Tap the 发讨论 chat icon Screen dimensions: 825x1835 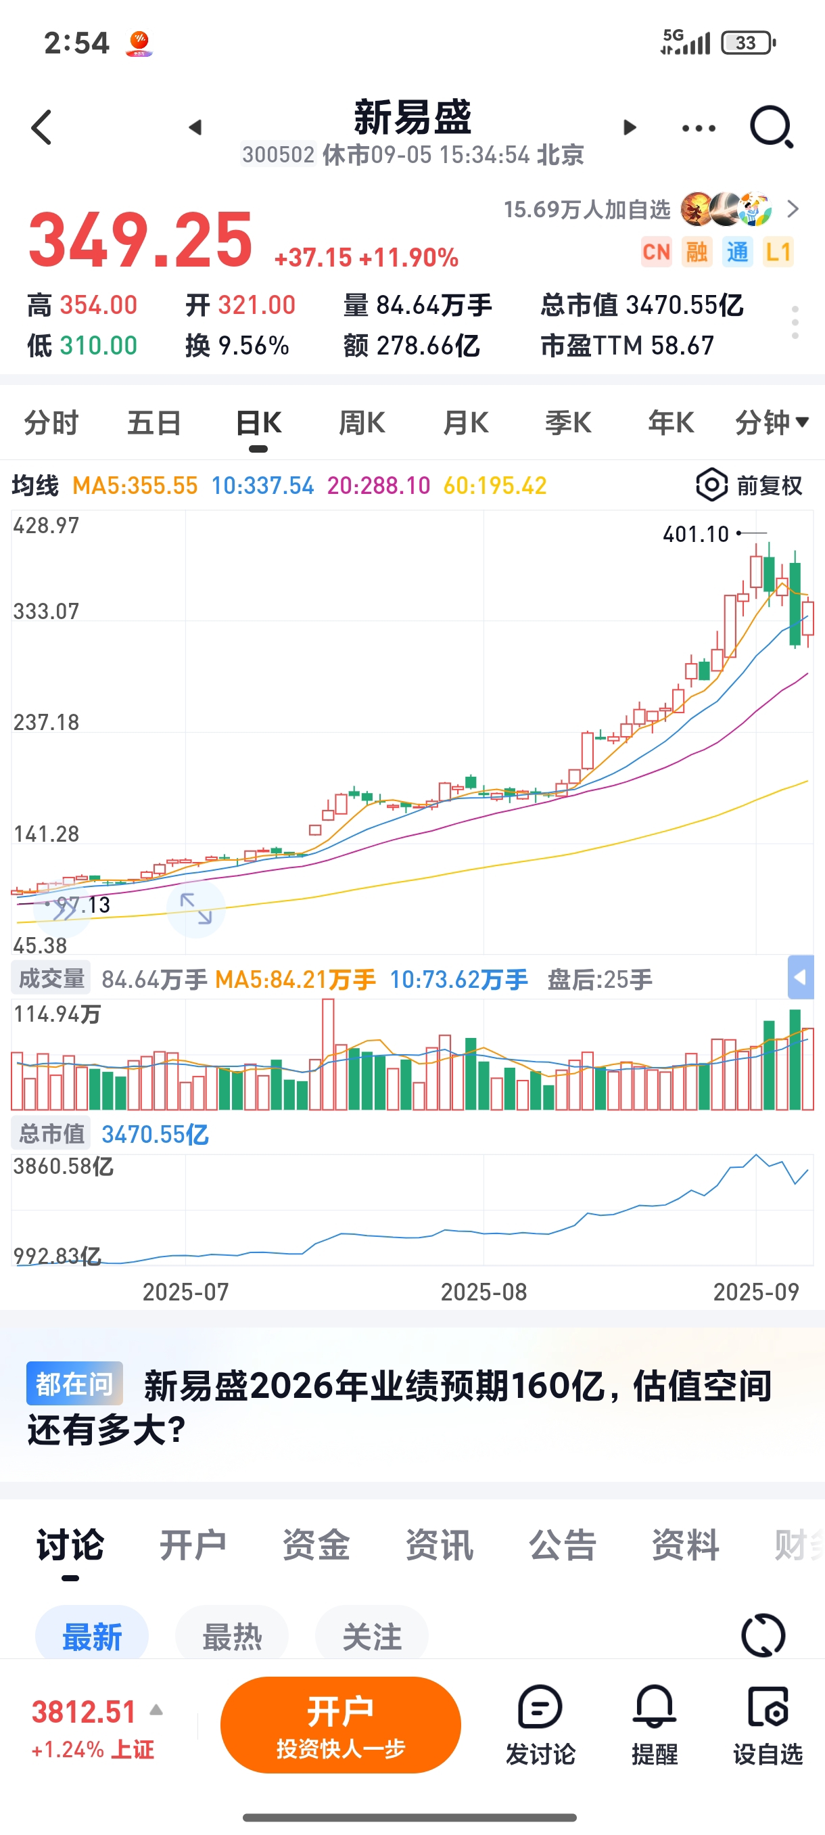[540, 1706]
